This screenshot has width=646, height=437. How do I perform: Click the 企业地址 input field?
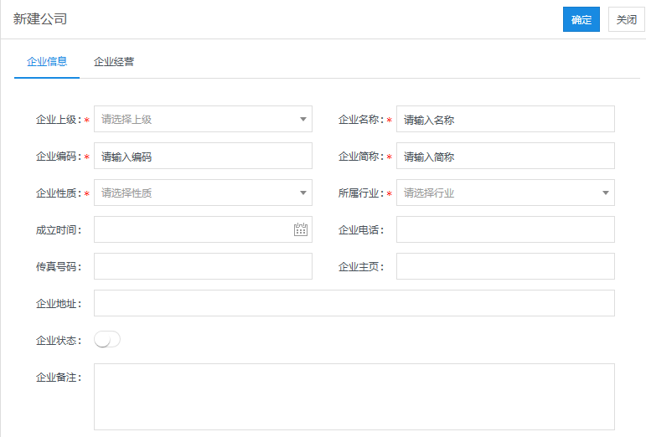pyautogui.click(x=354, y=303)
